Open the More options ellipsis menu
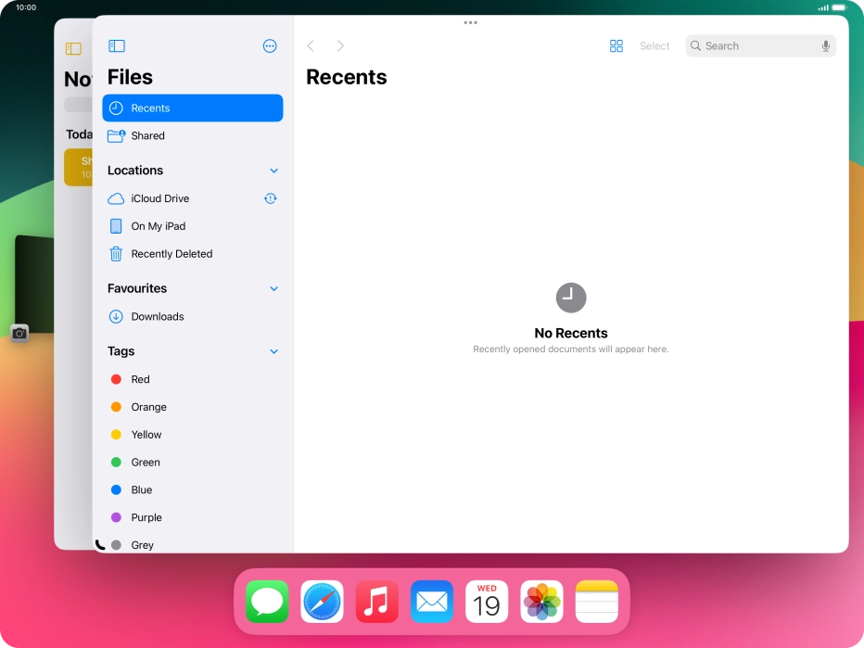The height and width of the screenshot is (648, 864). coord(270,45)
